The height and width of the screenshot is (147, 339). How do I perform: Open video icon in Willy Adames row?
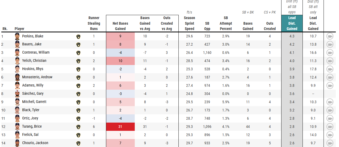click(x=330, y=85)
